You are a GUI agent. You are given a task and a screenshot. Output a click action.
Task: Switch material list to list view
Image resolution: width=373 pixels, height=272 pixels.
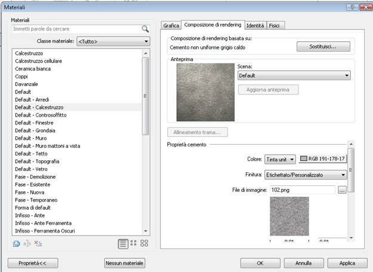click(122, 243)
